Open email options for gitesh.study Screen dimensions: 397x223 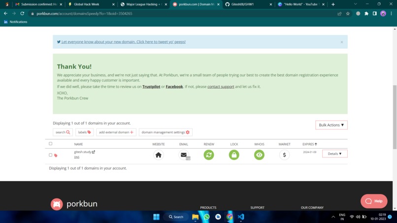coord(184,155)
